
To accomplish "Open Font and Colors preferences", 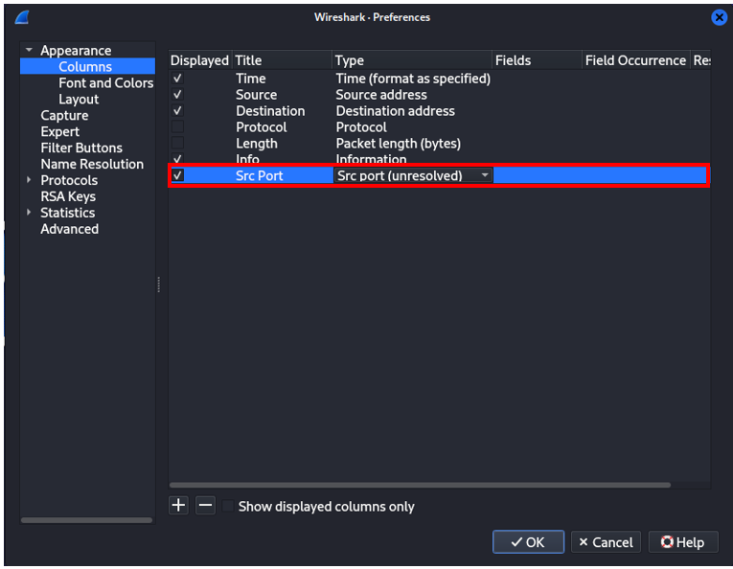I will click(106, 82).
